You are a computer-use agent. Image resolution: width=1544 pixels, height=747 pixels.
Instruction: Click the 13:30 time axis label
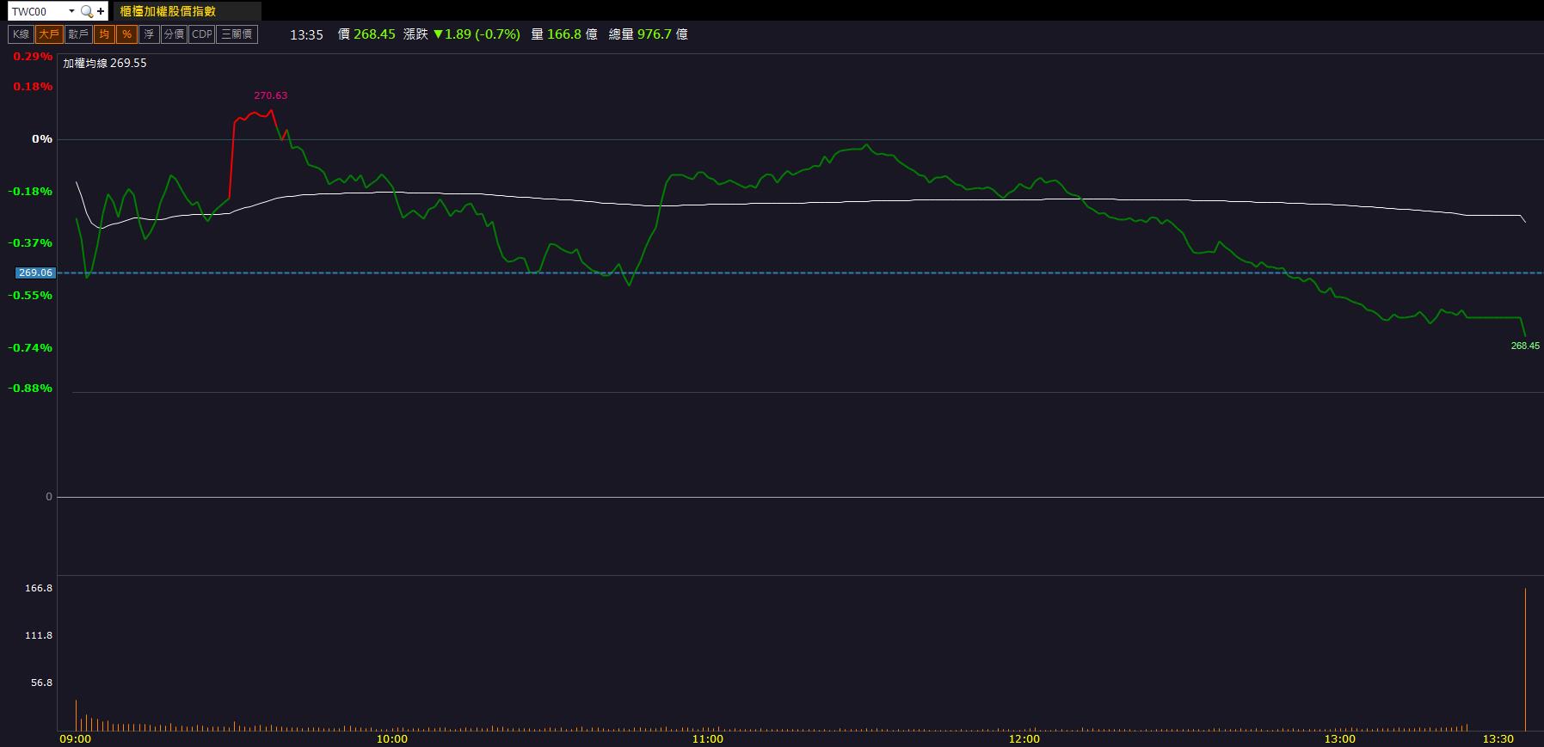point(1498,739)
